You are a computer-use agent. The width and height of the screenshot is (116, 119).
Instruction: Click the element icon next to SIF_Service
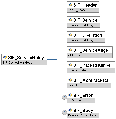pos(70,20)
